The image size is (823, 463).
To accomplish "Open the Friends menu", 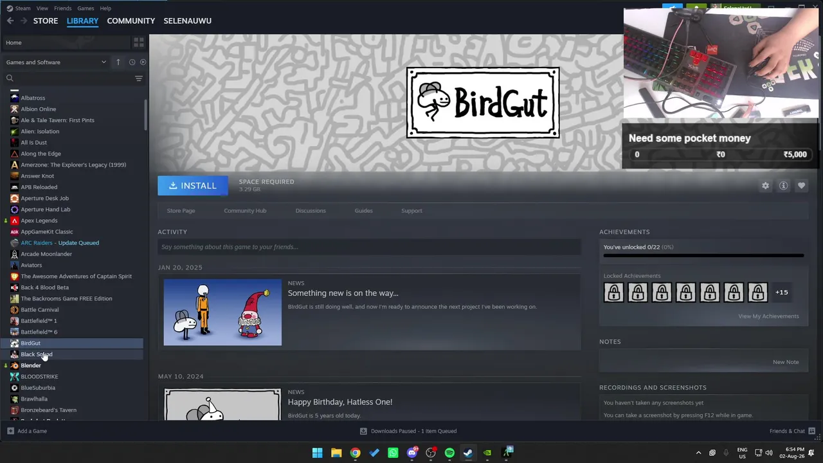I will click(62, 8).
